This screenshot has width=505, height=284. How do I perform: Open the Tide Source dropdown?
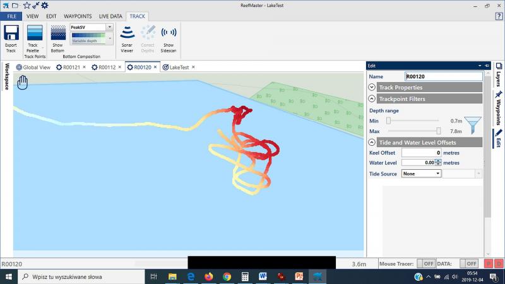click(x=421, y=174)
